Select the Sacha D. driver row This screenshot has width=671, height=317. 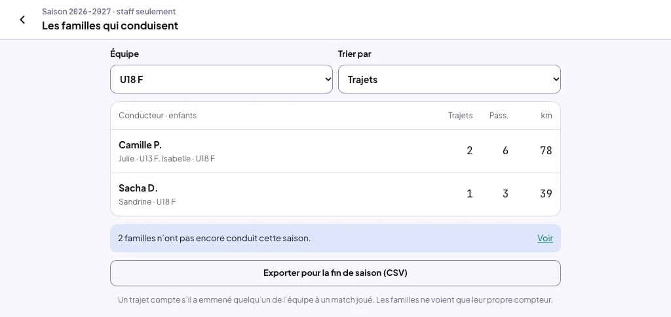point(335,195)
